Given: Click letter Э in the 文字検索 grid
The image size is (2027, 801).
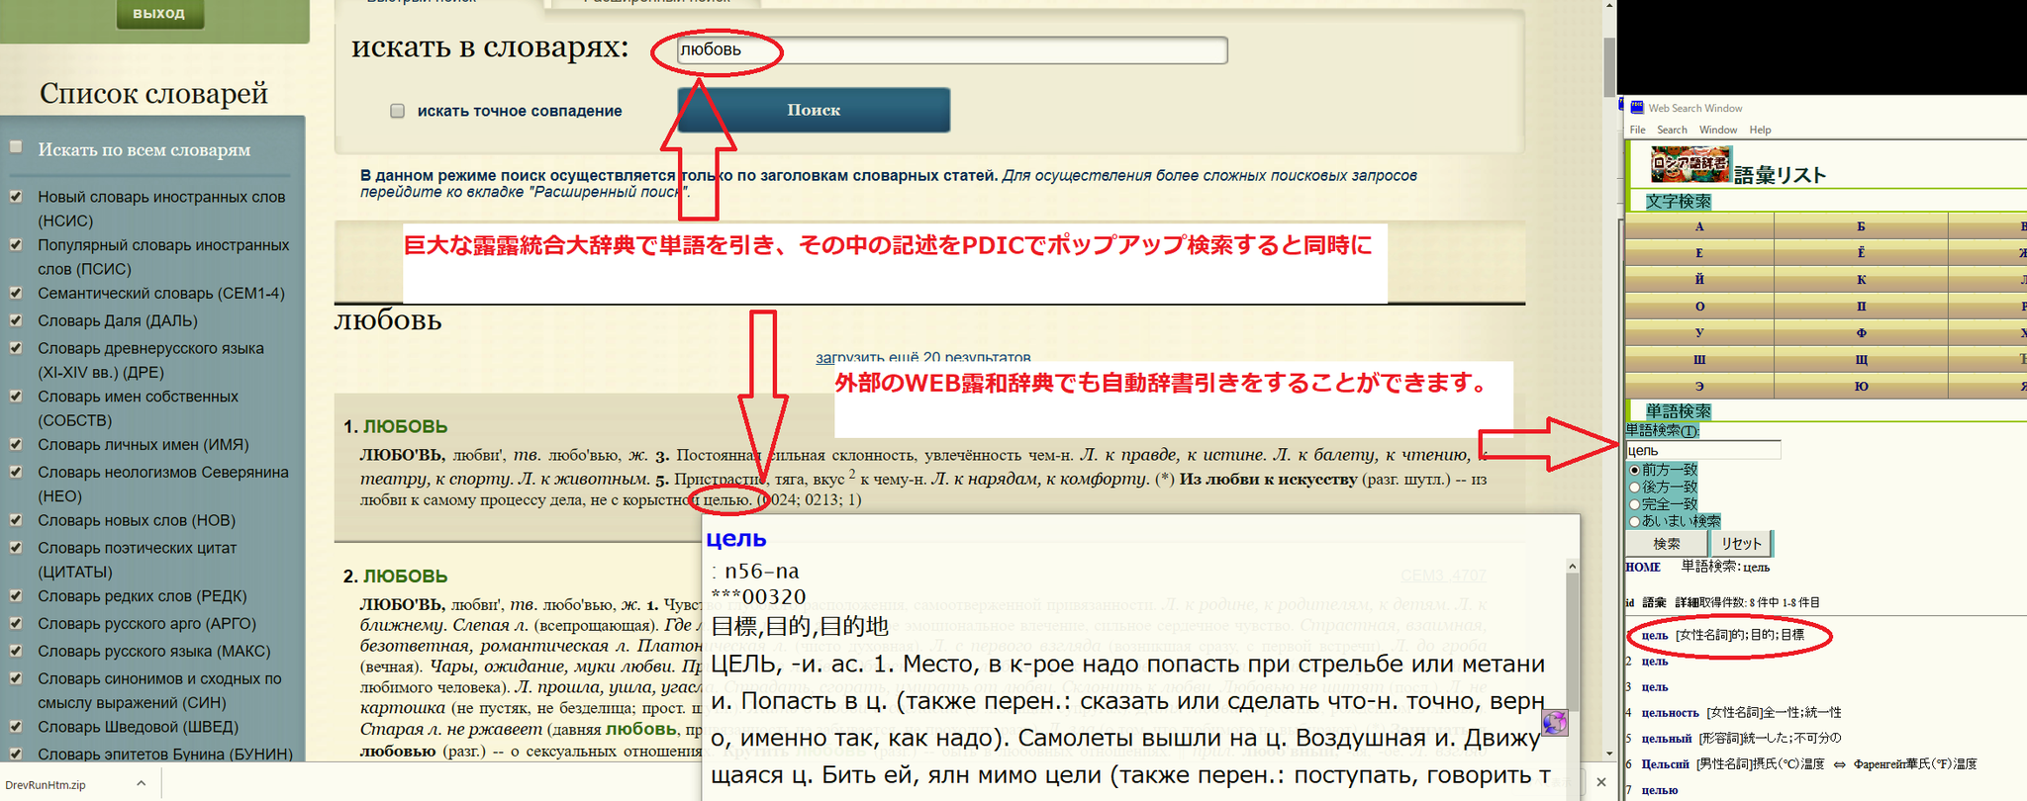Looking at the screenshot, I should pyautogui.click(x=1699, y=387).
